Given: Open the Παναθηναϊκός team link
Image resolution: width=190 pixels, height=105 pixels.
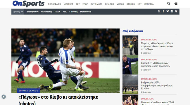Looking at the screenshot, I should [32, 12].
